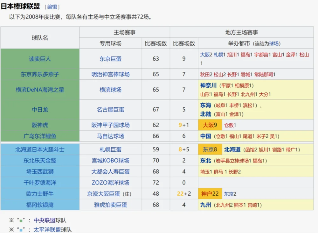Open the 东京2 link in 欧力士野牛 row
Image resolution: width=318 pixels, height=233 pixels.
(230, 194)
